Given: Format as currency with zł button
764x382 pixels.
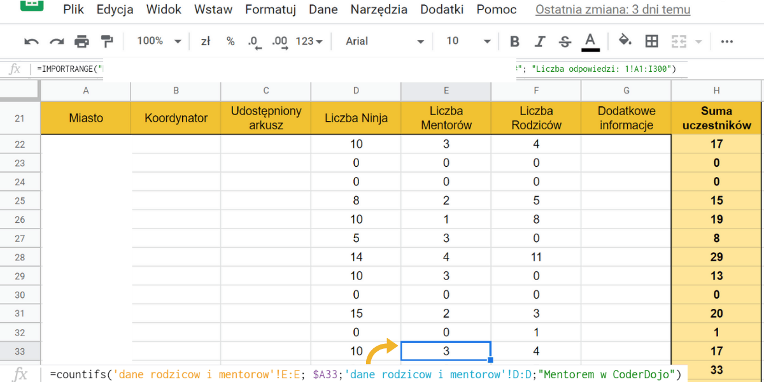Looking at the screenshot, I should 205,41.
